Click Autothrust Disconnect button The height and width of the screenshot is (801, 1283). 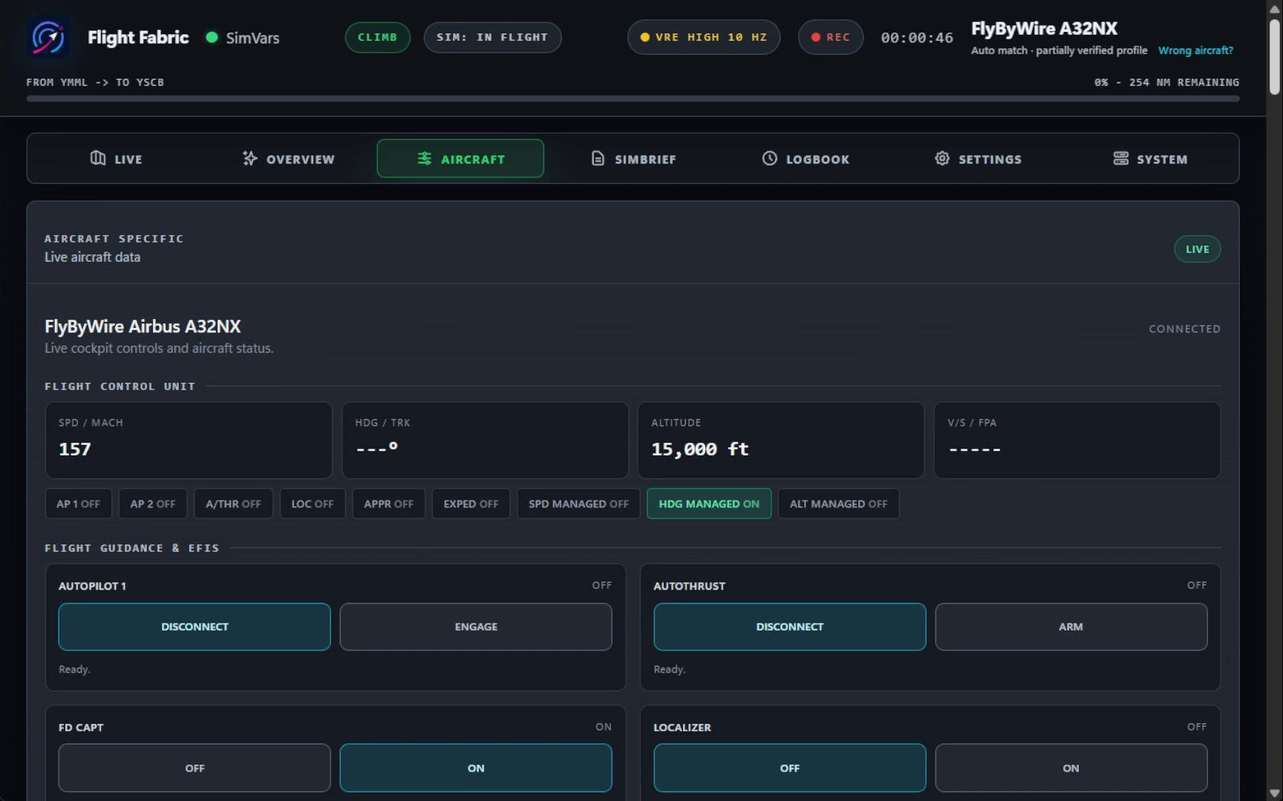[790, 627]
